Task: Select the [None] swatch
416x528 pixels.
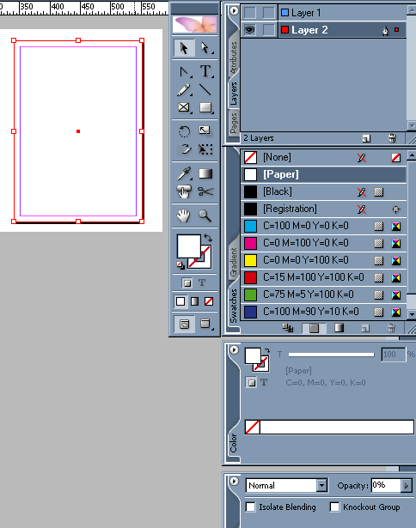Action: pos(324,157)
